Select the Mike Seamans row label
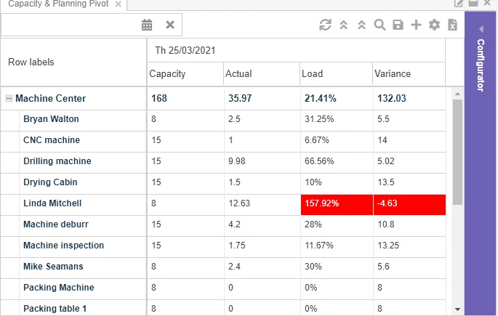Viewport: 498px width, 316px height. click(x=53, y=266)
